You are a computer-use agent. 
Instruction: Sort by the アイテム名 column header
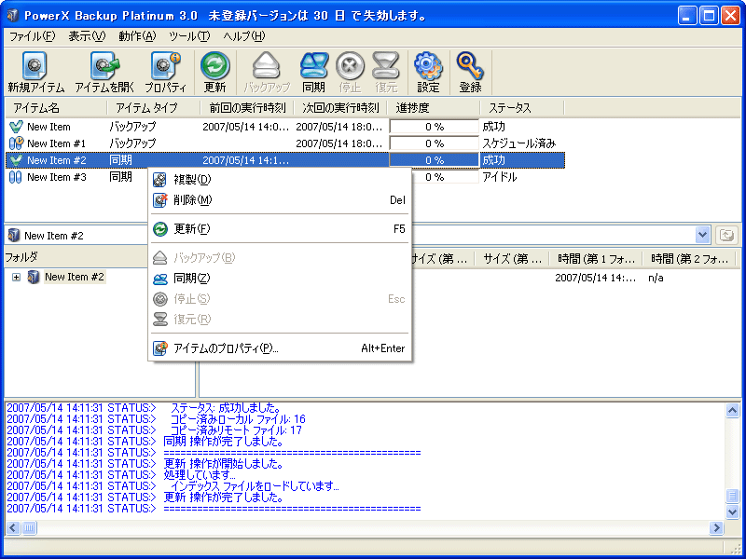tap(55, 108)
